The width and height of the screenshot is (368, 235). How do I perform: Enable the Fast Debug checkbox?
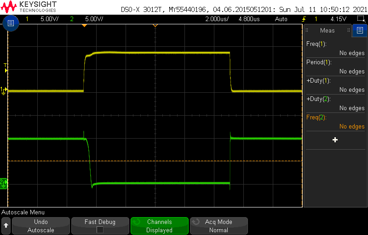pyautogui.click(x=100, y=229)
